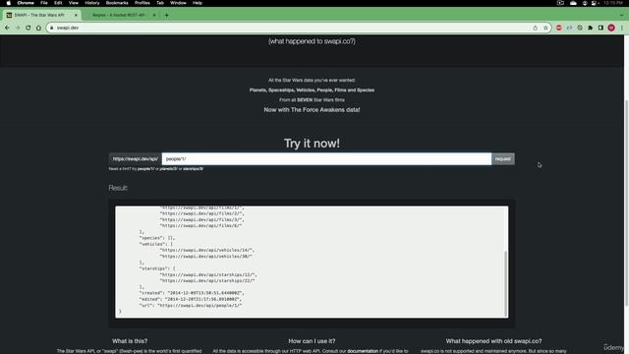This screenshot has width=629, height=354.
Task: Click the 'How can I use it?' heading
Action: (x=312, y=341)
